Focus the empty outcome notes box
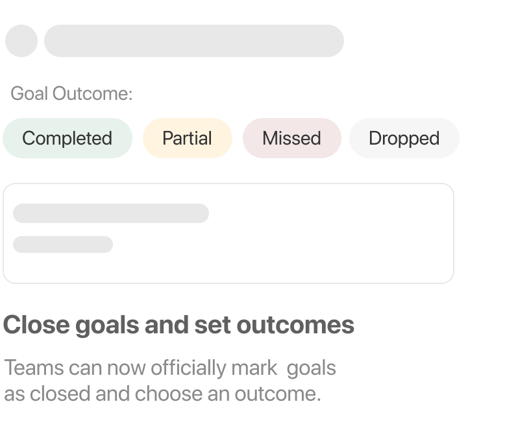The image size is (505, 428). click(228, 233)
